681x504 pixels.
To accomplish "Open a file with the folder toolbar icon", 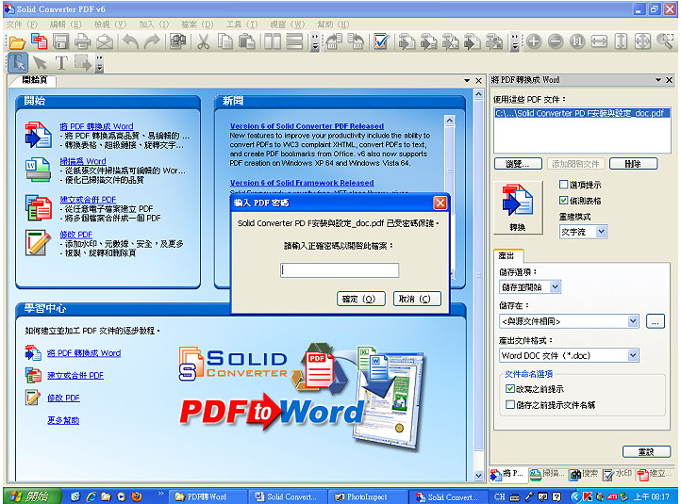I will click(x=17, y=42).
